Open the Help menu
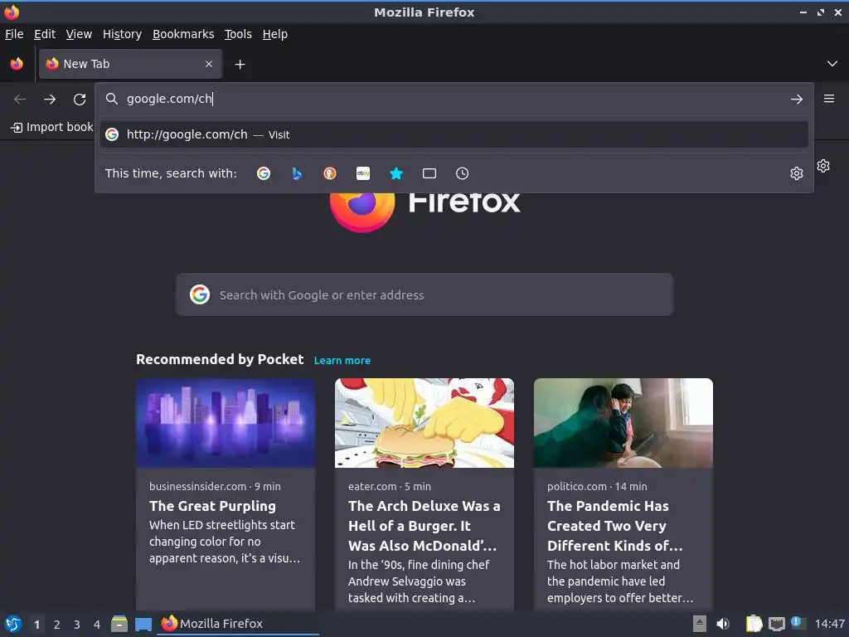The height and width of the screenshot is (637, 849). click(275, 34)
